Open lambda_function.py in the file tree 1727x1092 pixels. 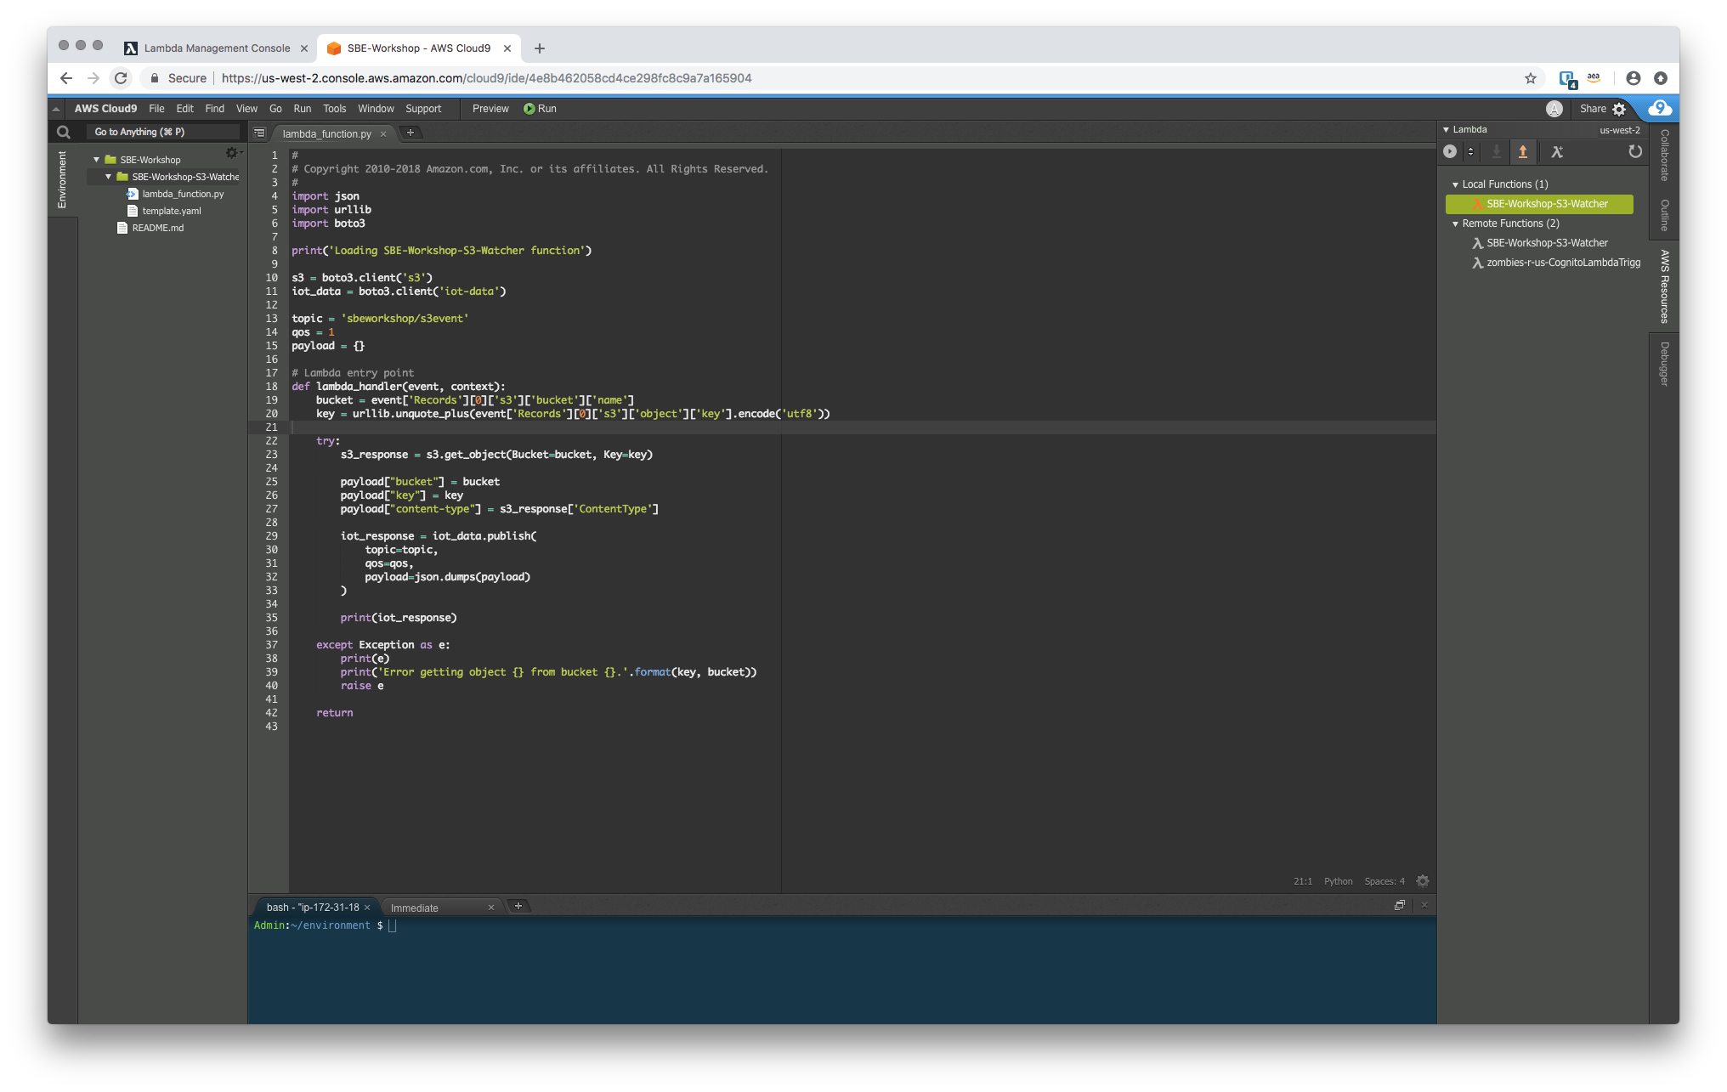click(183, 194)
